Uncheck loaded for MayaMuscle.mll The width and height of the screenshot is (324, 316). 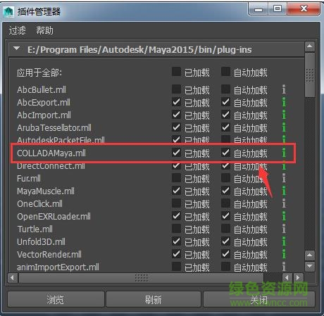click(x=176, y=191)
